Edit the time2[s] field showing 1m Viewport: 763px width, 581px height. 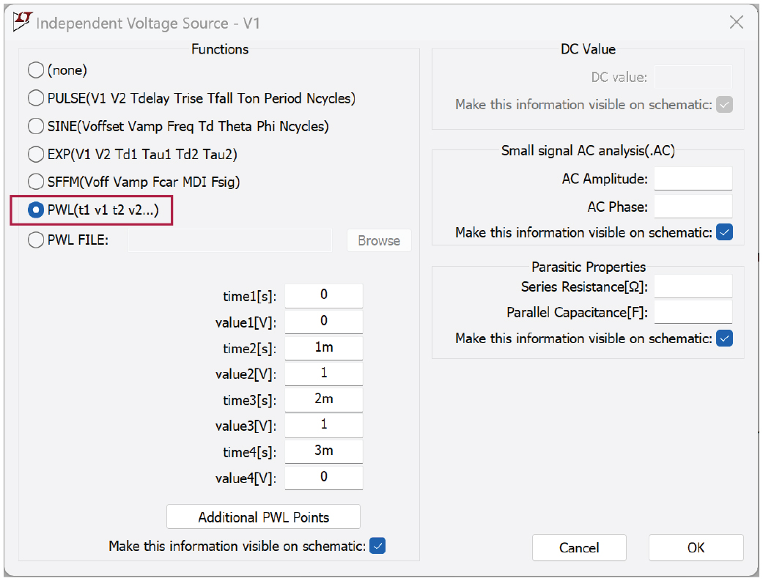(x=324, y=348)
